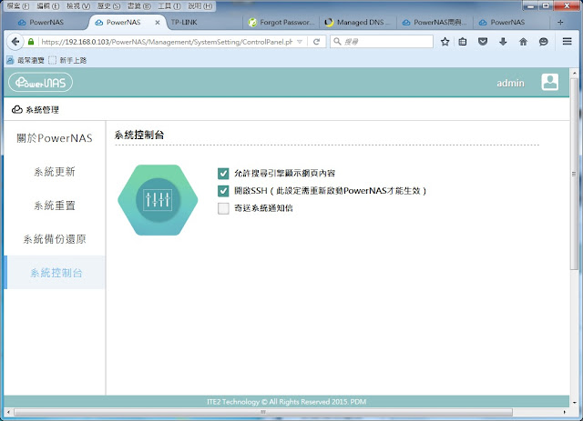Expand the URL history dropdown arrow
The height and width of the screenshot is (421, 583).
[300, 42]
